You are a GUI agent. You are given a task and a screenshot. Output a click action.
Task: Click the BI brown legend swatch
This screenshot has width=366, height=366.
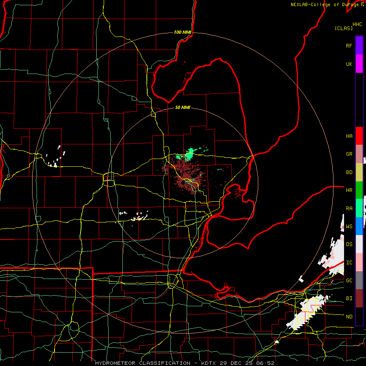click(x=359, y=298)
